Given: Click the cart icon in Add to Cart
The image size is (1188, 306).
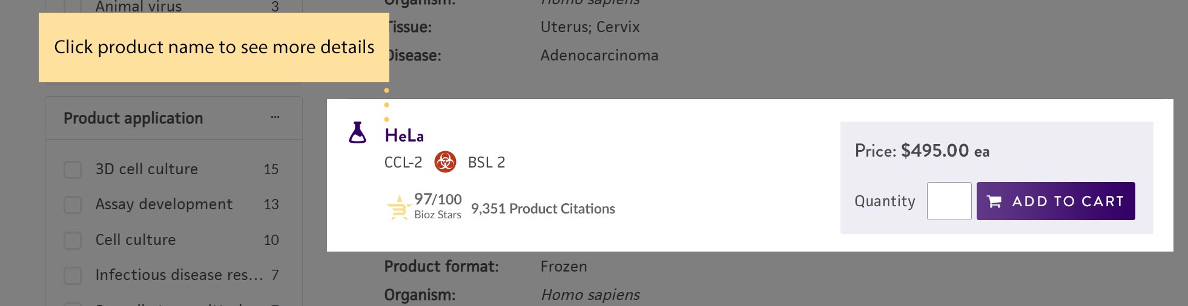Looking at the screenshot, I should pyautogui.click(x=994, y=201).
